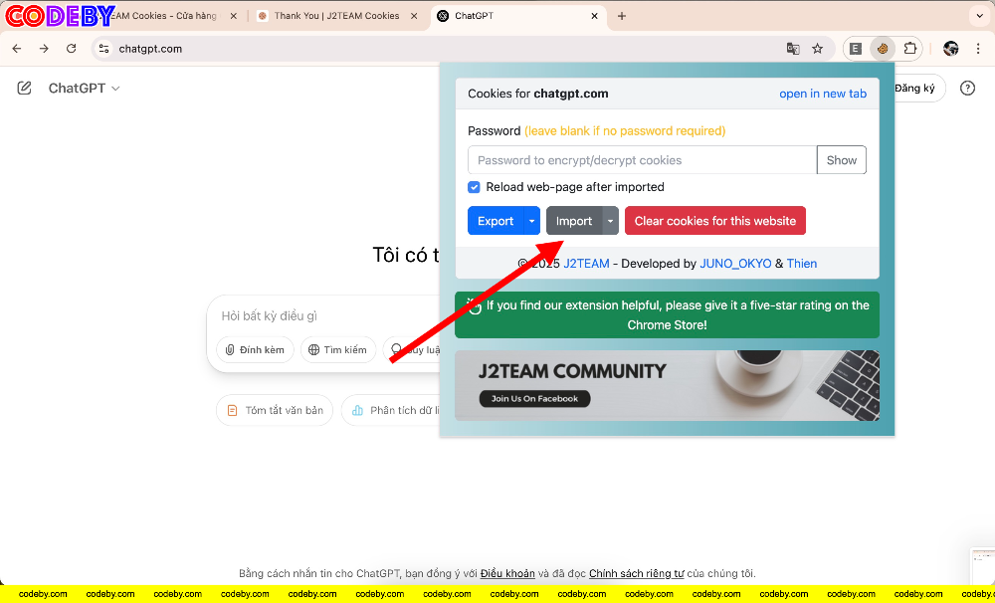The height and width of the screenshot is (603, 995).
Task: Toggle 'Reload web-page after imported' checkbox
Action: 474,187
